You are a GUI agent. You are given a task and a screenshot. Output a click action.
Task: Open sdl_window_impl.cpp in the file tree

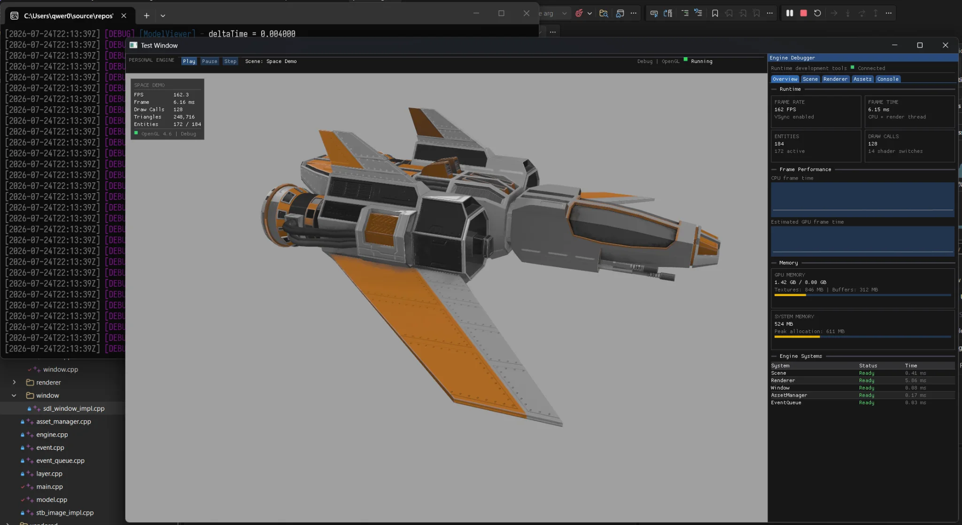[74, 408]
